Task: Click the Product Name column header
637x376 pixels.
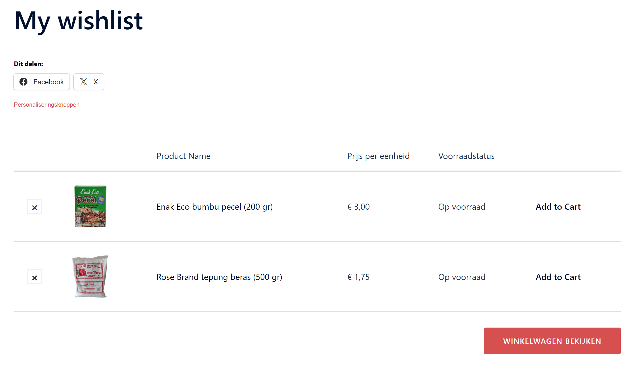Action: pos(183,156)
